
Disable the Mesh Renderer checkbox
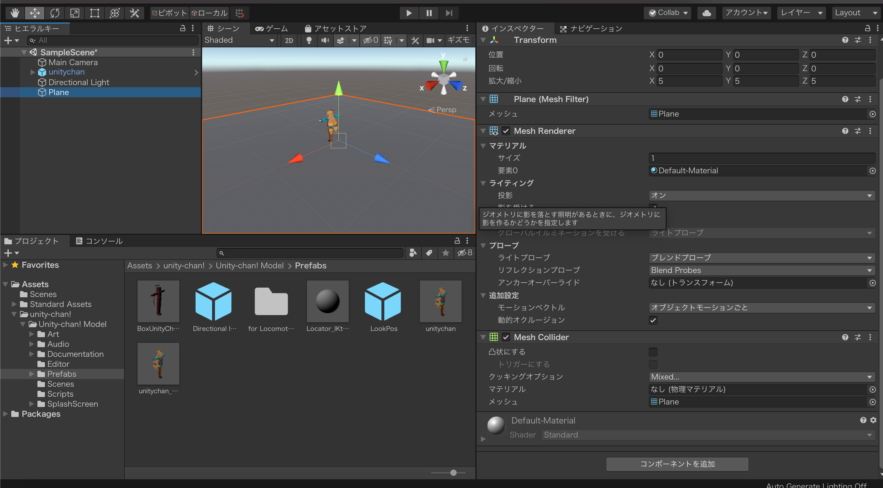(506, 131)
